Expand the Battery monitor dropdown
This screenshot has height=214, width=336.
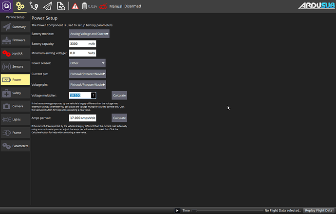[x=89, y=34]
